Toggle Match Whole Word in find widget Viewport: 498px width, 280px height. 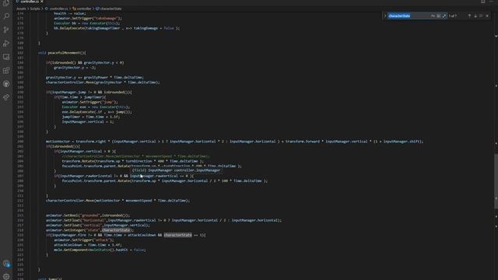(x=439, y=16)
